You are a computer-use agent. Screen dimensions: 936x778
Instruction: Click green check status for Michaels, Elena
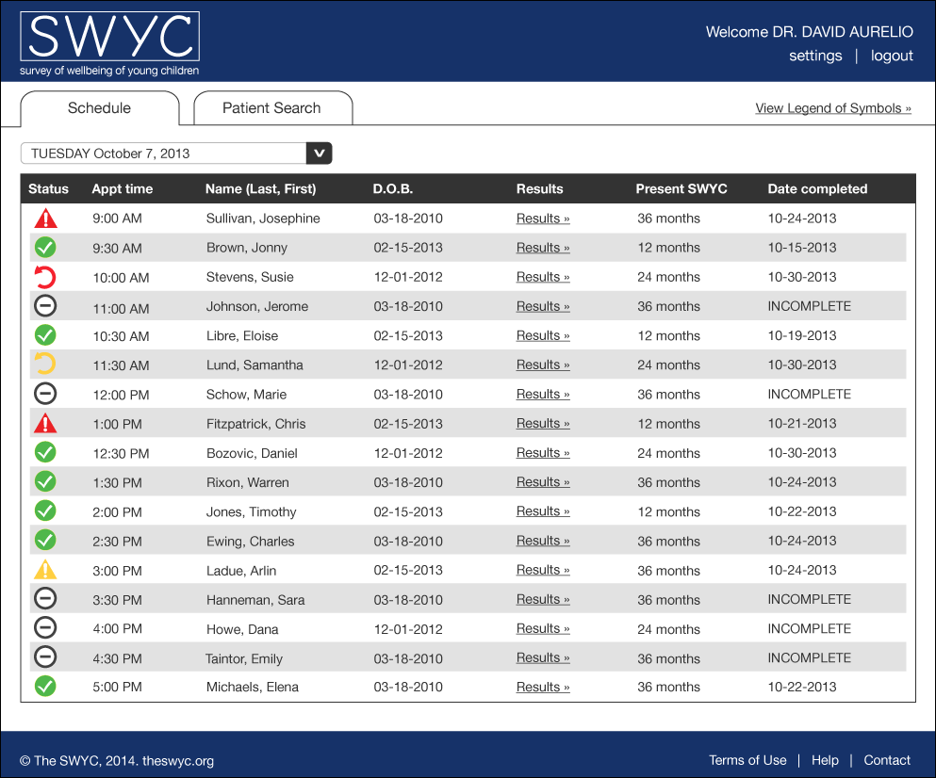45,686
